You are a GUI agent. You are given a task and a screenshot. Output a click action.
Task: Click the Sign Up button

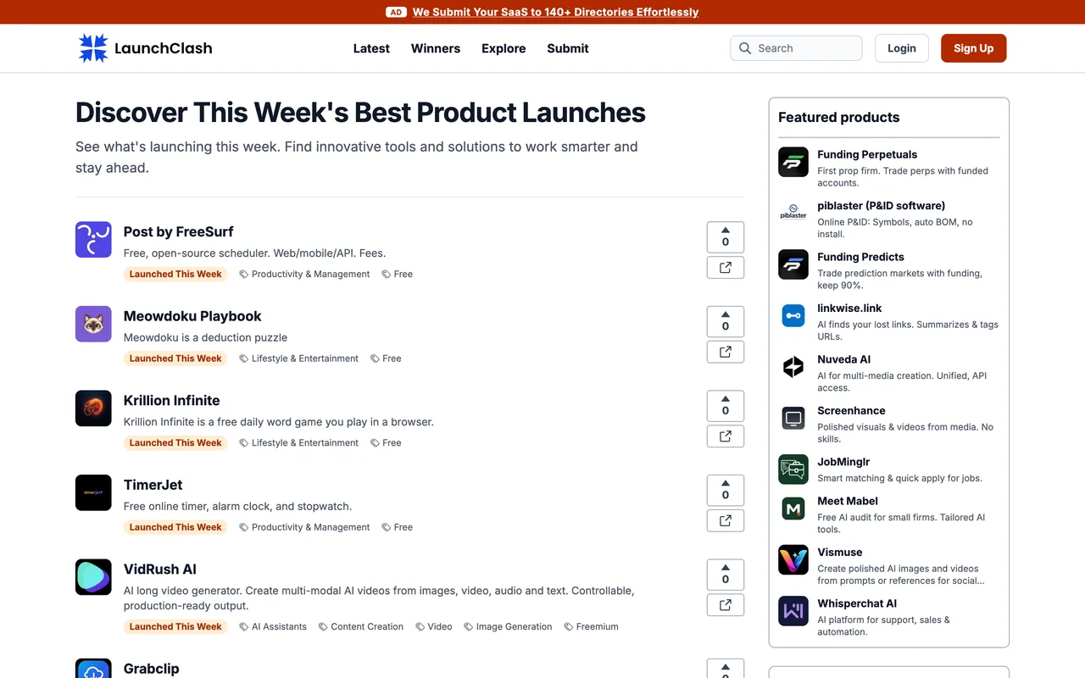(973, 48)
